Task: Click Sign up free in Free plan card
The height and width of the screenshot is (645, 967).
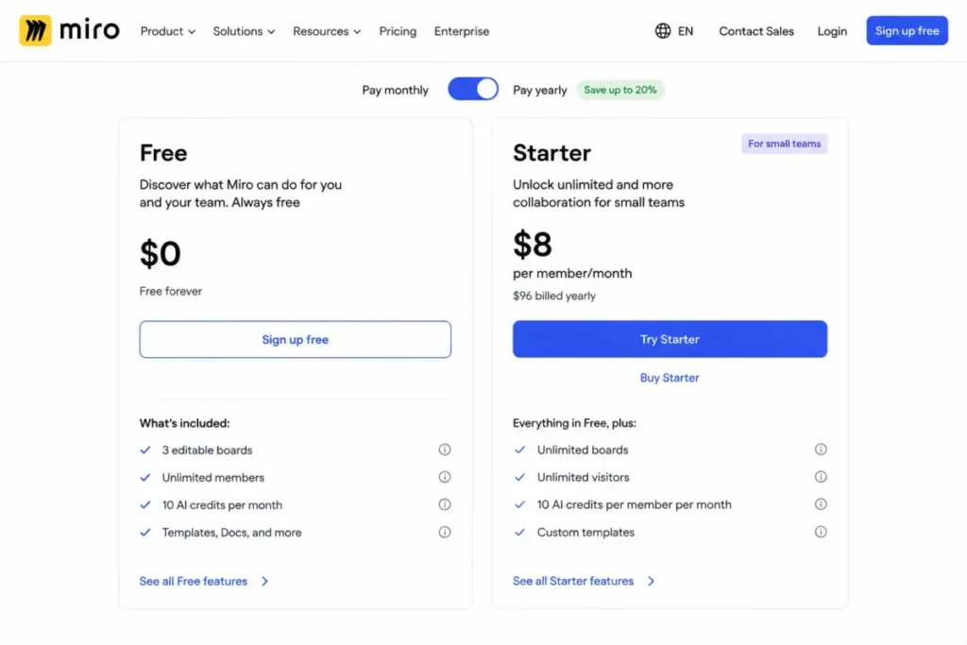Action: pyautogui.click(x=296, y=339)
